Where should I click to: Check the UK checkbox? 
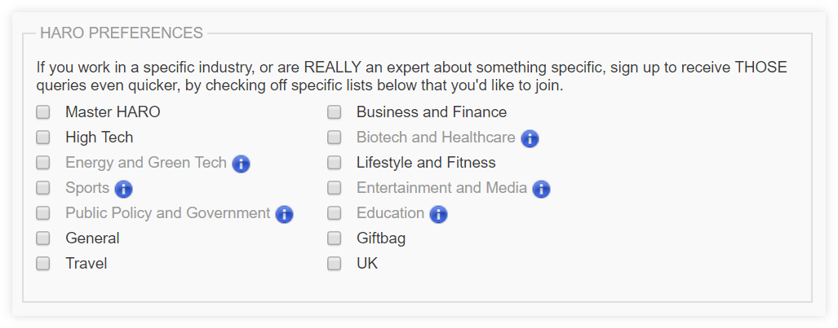pos(334,264)
